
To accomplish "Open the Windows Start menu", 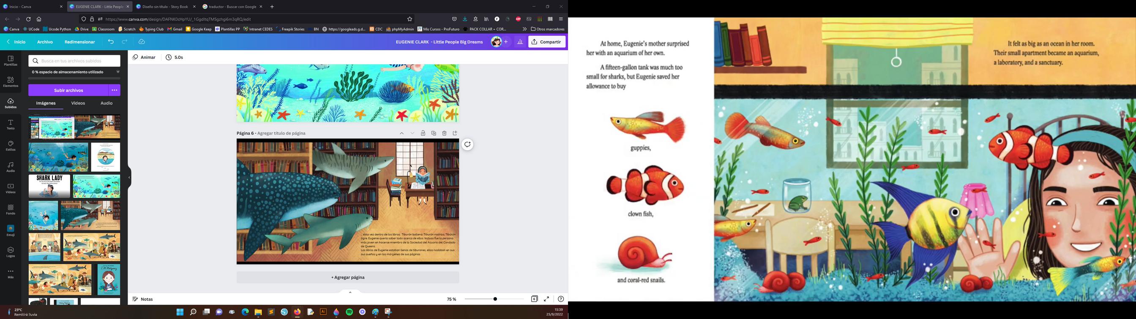I will (180, 312).
